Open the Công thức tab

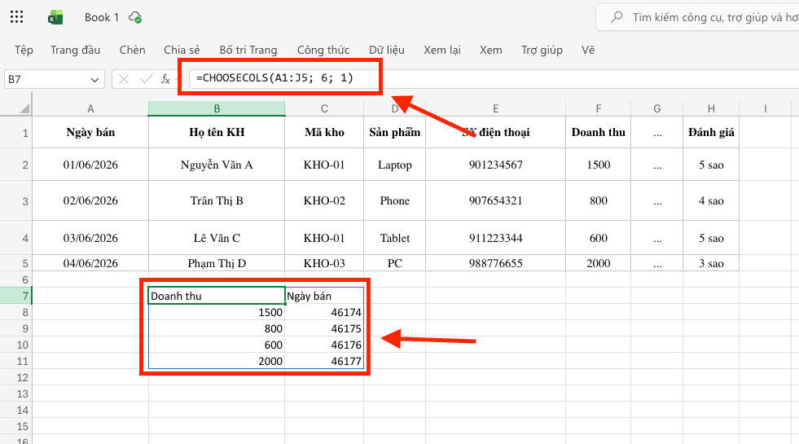point(323,50)
